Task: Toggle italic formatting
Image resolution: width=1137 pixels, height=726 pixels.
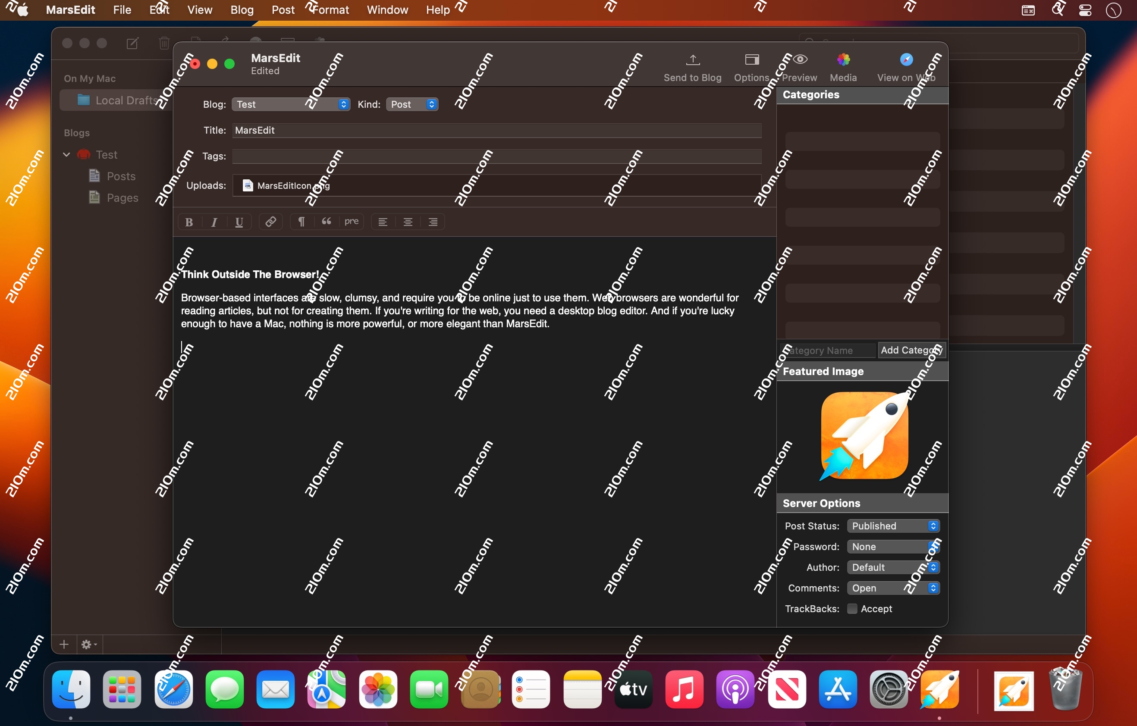Action: tap(214, 222)
